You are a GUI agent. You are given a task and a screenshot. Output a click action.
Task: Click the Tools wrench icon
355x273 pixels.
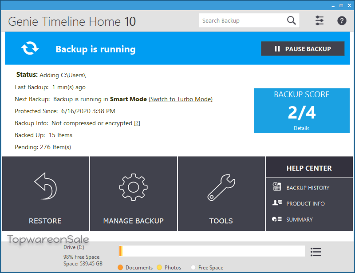tap(221, 187)
